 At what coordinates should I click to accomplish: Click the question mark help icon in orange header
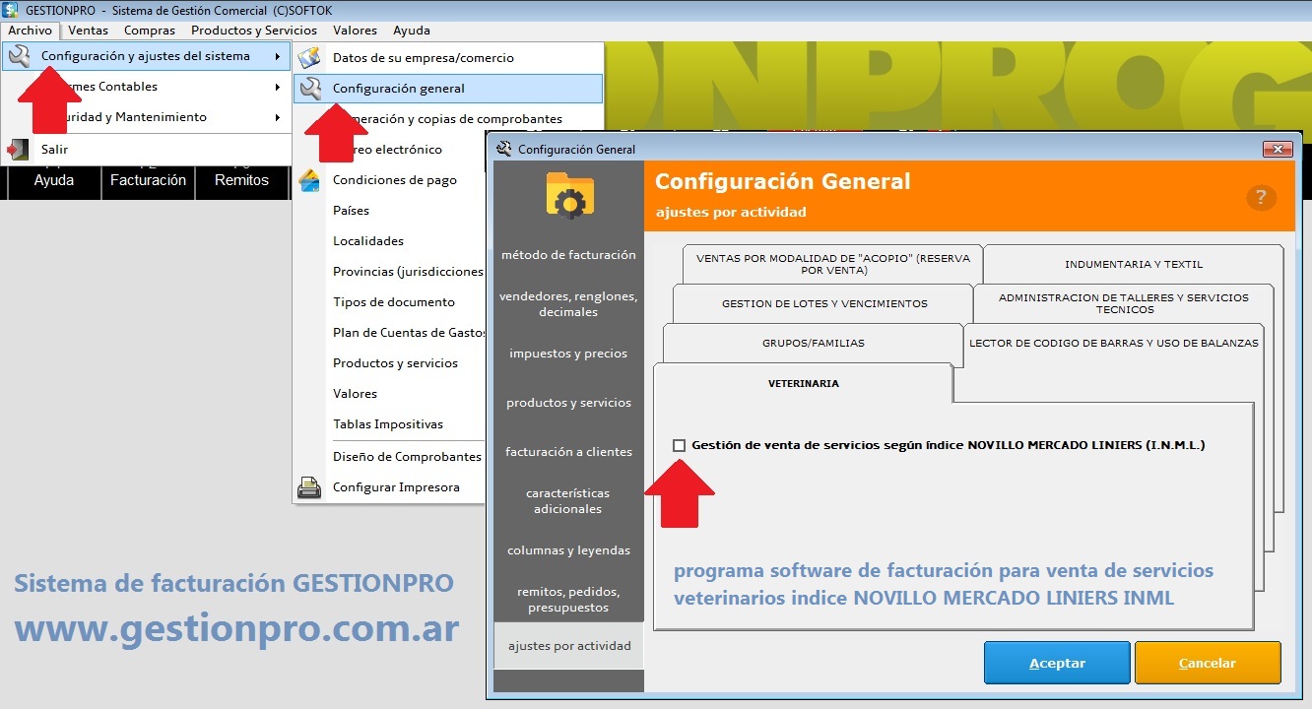tap(1262, 197)
